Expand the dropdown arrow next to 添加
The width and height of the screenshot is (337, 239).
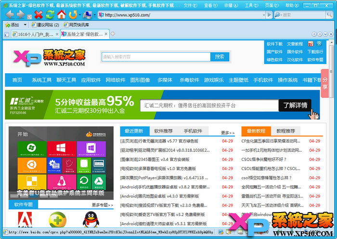(25, 25)
